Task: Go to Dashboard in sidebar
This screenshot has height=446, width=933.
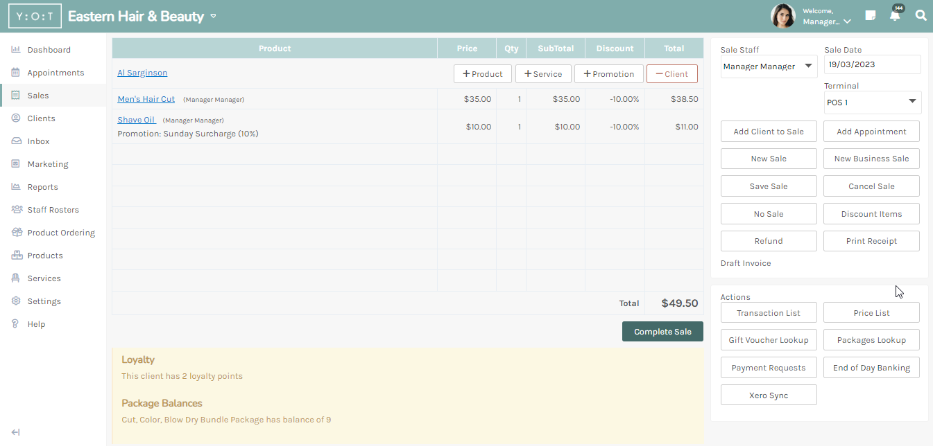Action: [x=49, y=50]
